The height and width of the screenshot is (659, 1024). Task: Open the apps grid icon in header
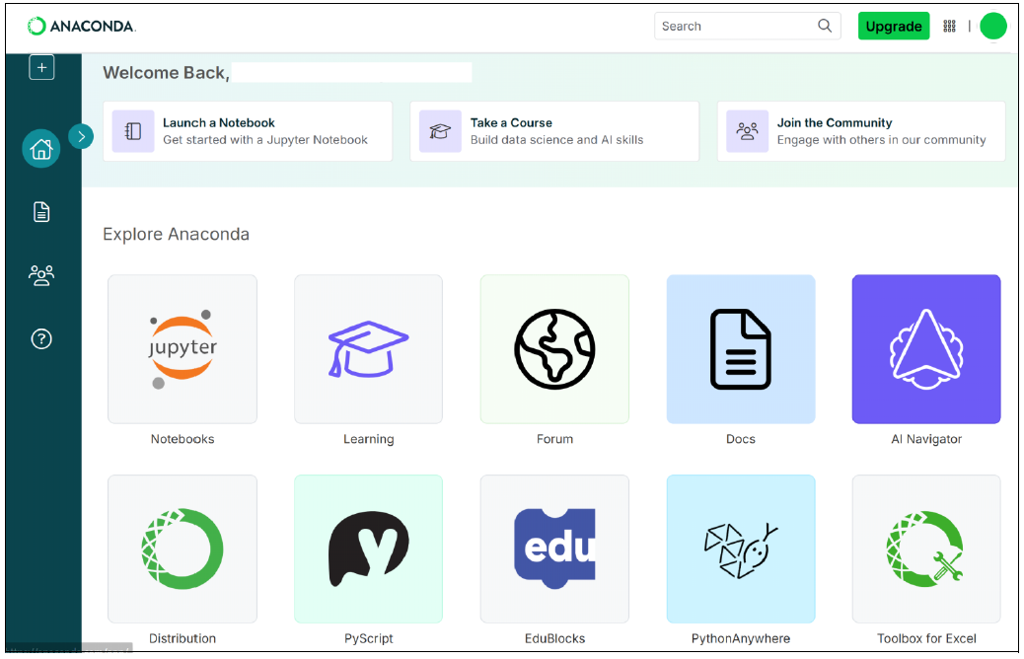[950, 27]
